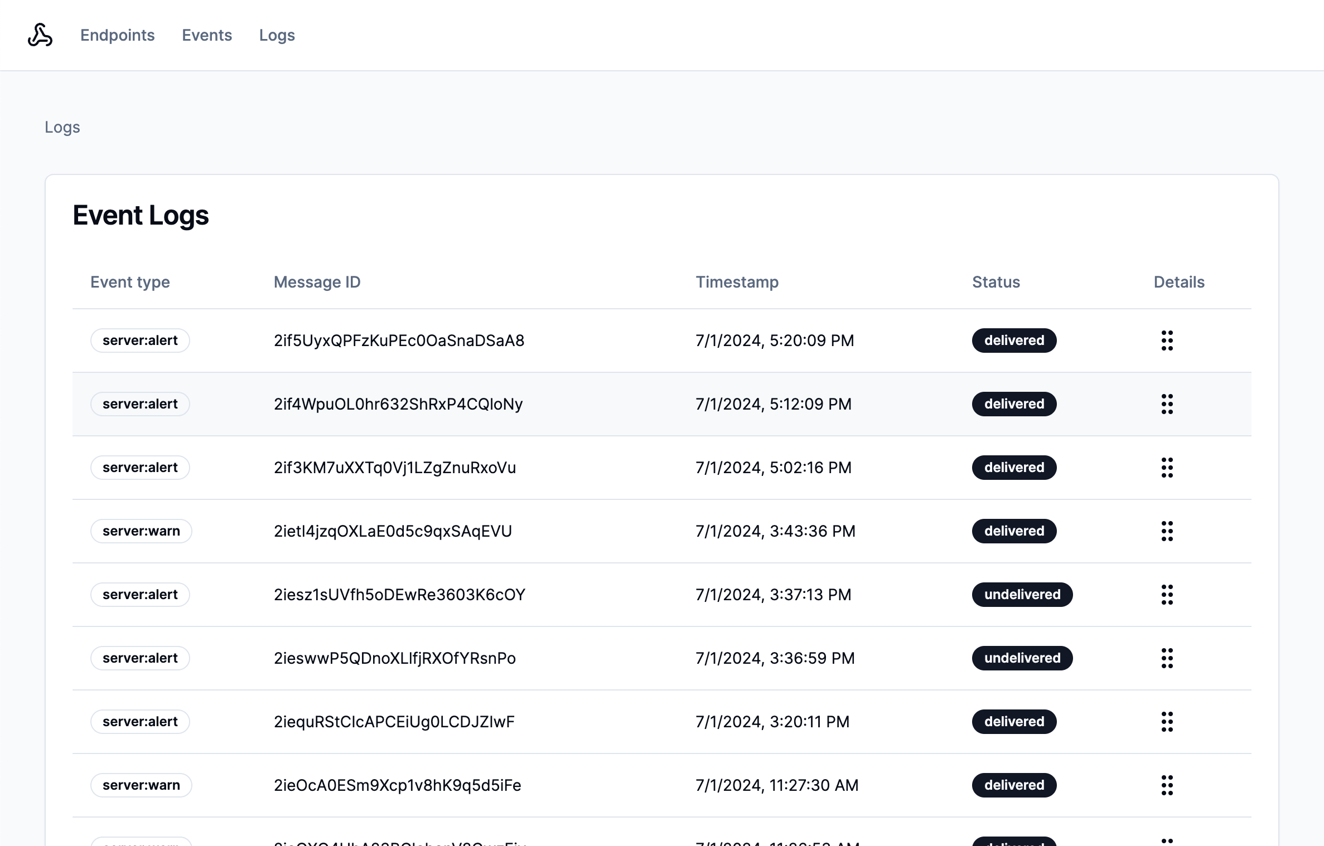Open details for the first undelivered event

coord(1167,595)
